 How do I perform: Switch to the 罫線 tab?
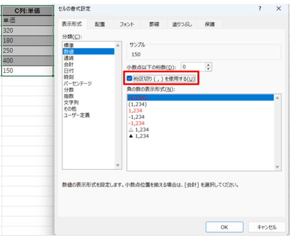[154, 24]
